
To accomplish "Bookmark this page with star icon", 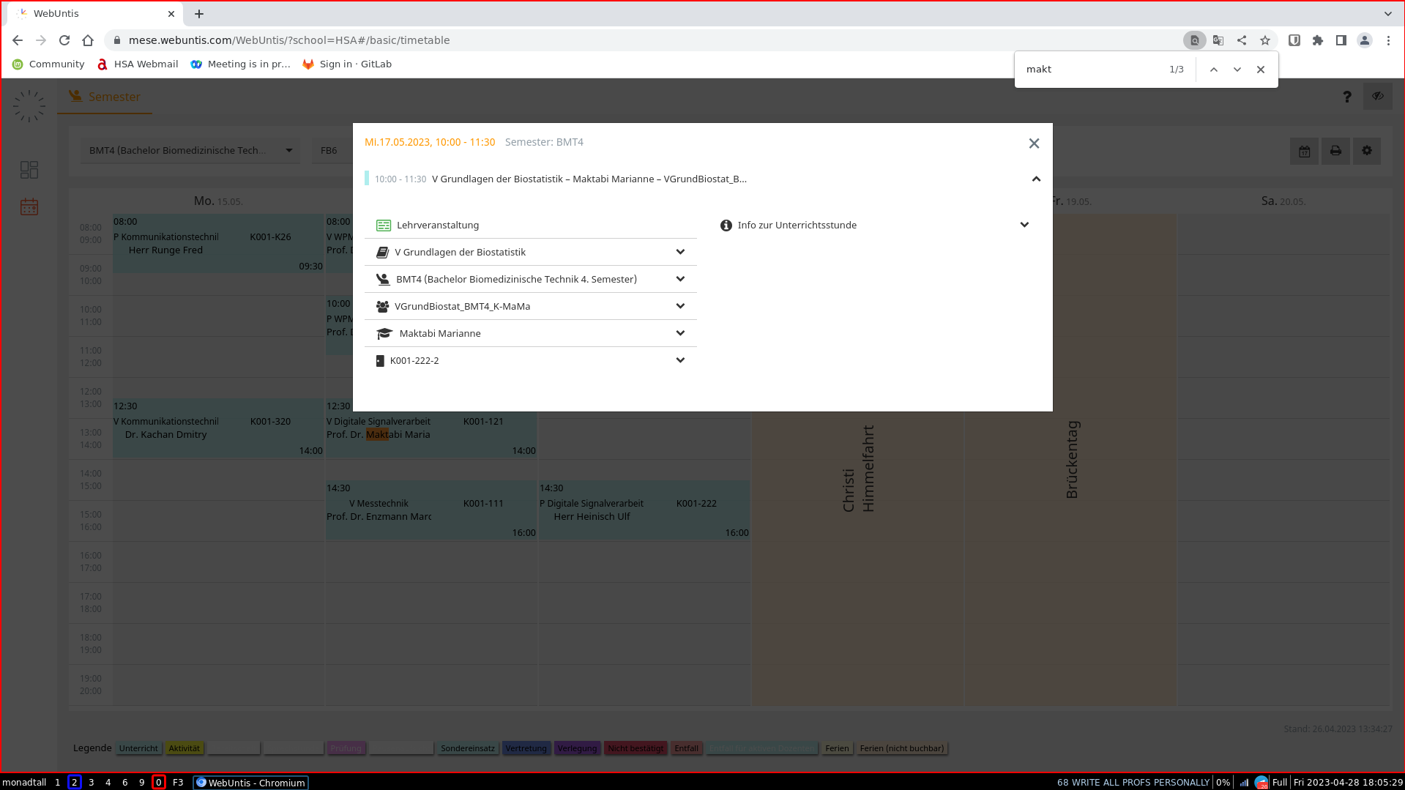I will click(x=1264, y=40).
